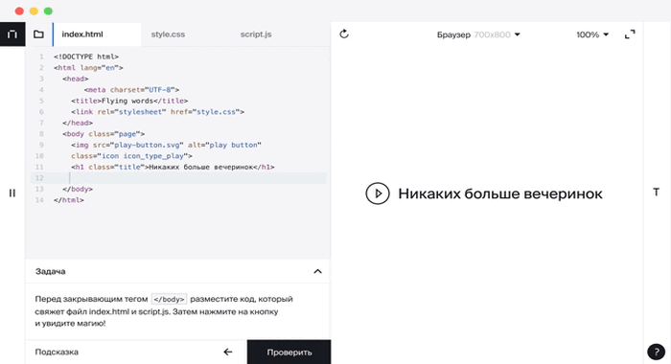Open the Браузер size dropdown

coord(478,34)
